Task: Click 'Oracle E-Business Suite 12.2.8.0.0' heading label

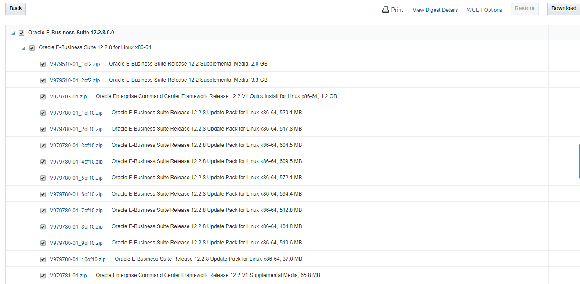Action: [x=71, y=33]
